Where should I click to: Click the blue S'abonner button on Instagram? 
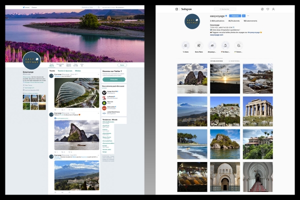235,16
